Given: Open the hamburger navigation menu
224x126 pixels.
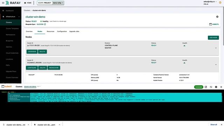Looking at the screenshot, I should point(3,3).
